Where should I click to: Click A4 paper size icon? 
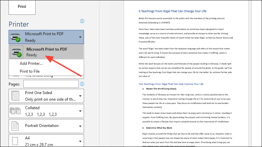(15, 141)
